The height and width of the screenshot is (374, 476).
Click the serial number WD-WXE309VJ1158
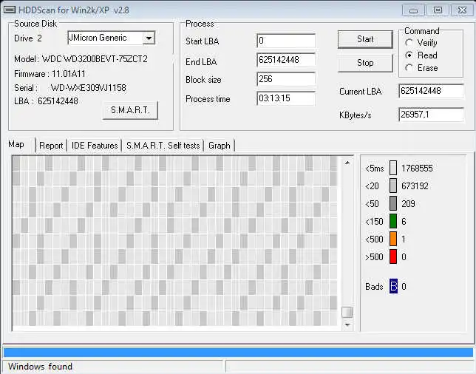pyautogui.click(x=89, y=88)
